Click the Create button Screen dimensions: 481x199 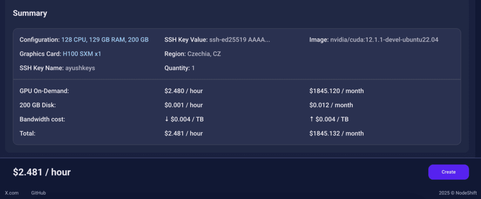click(448, 172)
